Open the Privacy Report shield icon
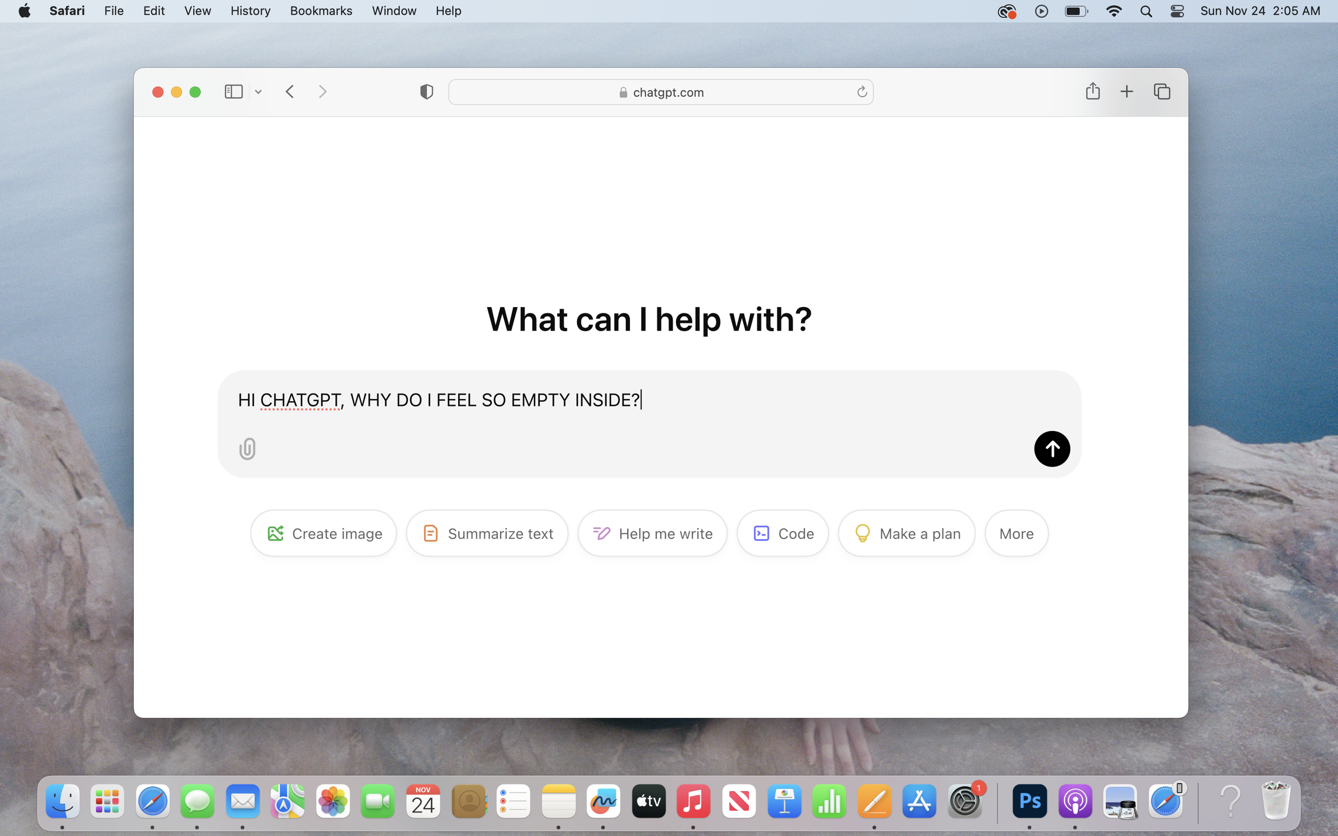Screen dimensions: 1338x836 click(426, 92)
